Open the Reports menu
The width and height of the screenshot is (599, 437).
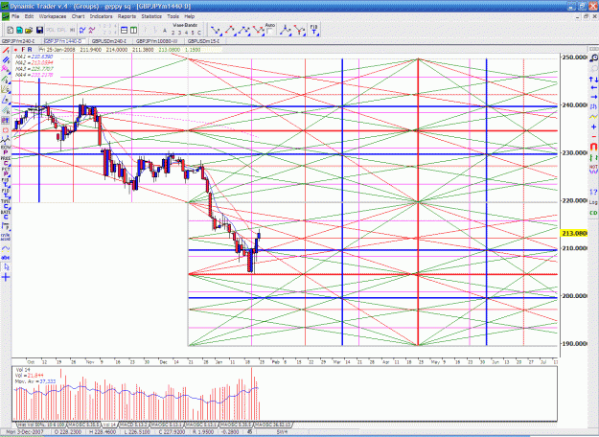[x=127, y=16]
